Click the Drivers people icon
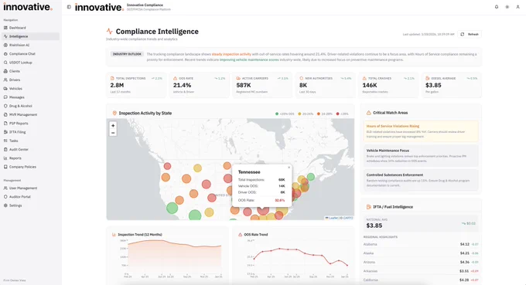This screenshot has height=285, width=526. (5, 80)
